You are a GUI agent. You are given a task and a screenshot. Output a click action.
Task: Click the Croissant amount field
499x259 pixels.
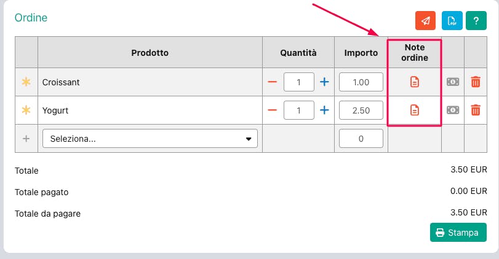coord(361,82)
